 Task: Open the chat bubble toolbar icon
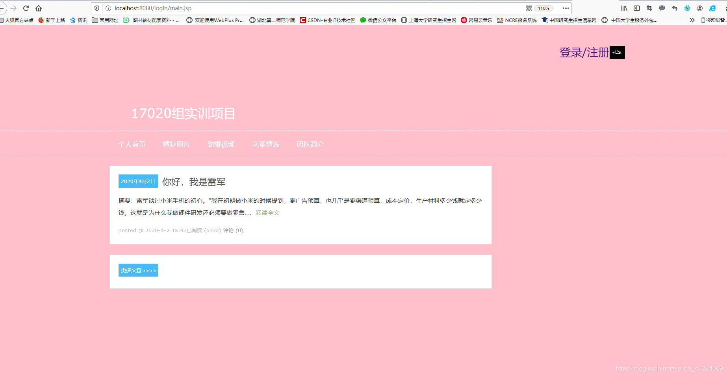[662, 8]
